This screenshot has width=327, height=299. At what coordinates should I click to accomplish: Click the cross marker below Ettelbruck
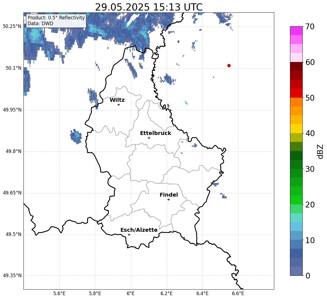149,138
